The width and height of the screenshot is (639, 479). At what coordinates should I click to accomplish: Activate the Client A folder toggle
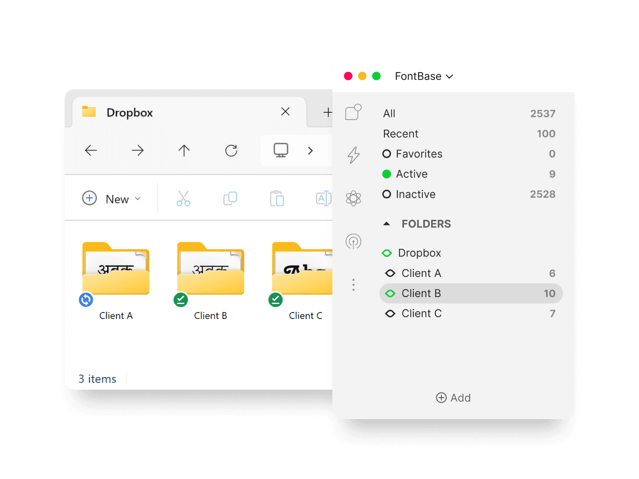[390, 273]
